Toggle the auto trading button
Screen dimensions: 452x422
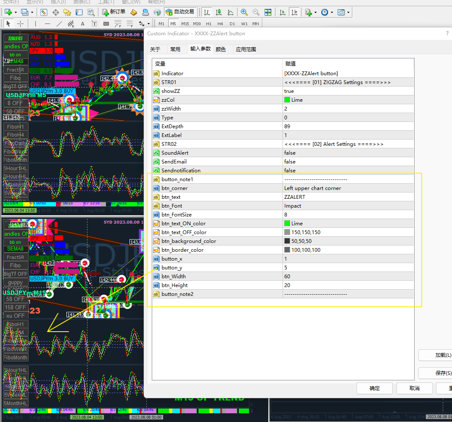(x=180, y=12)
